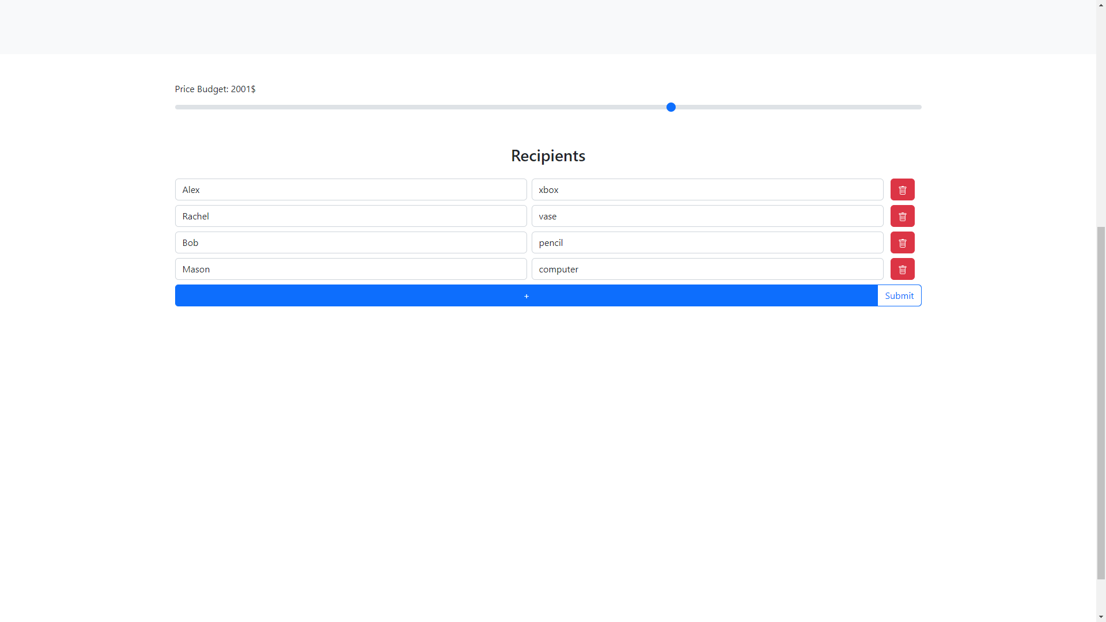Click the scrollbar down arrow
This screenshot has height=622, width=1106.
pos(1101,617)
